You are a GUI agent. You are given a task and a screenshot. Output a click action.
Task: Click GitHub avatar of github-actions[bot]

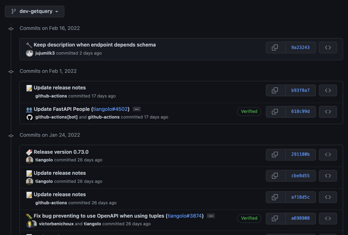pos(30,117)
